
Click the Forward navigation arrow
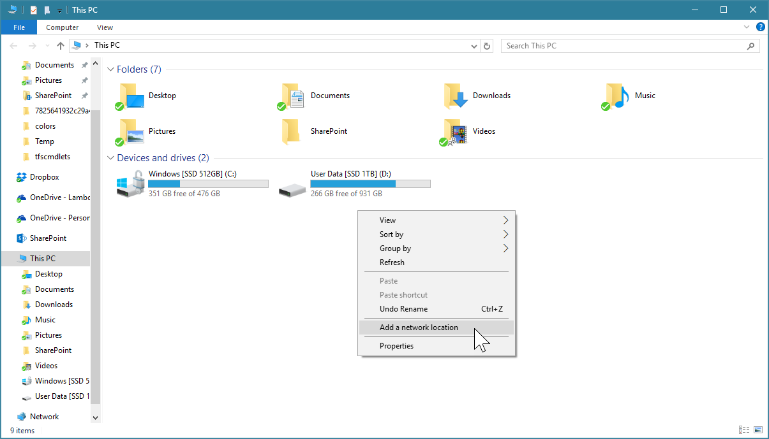(33, 46)
